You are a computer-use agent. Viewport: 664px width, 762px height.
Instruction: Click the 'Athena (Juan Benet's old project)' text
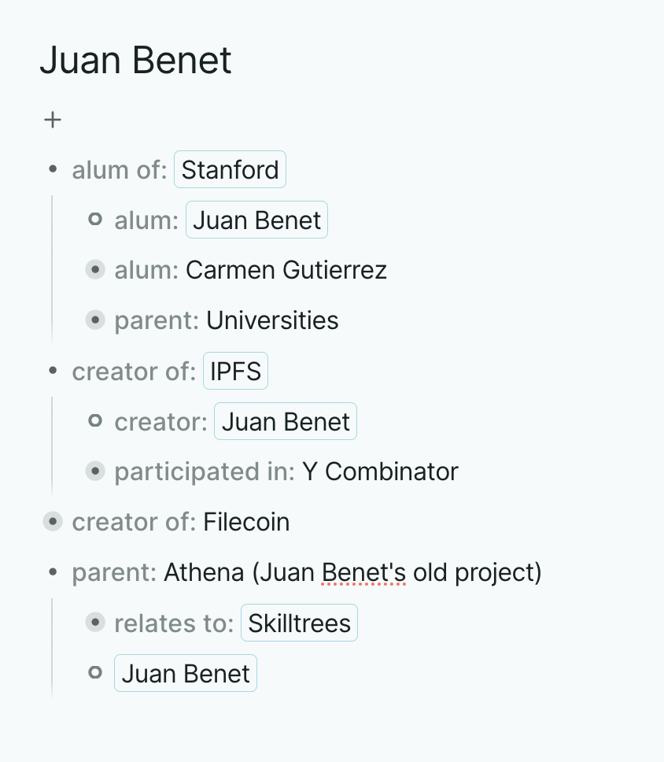[x=352, y=572]
